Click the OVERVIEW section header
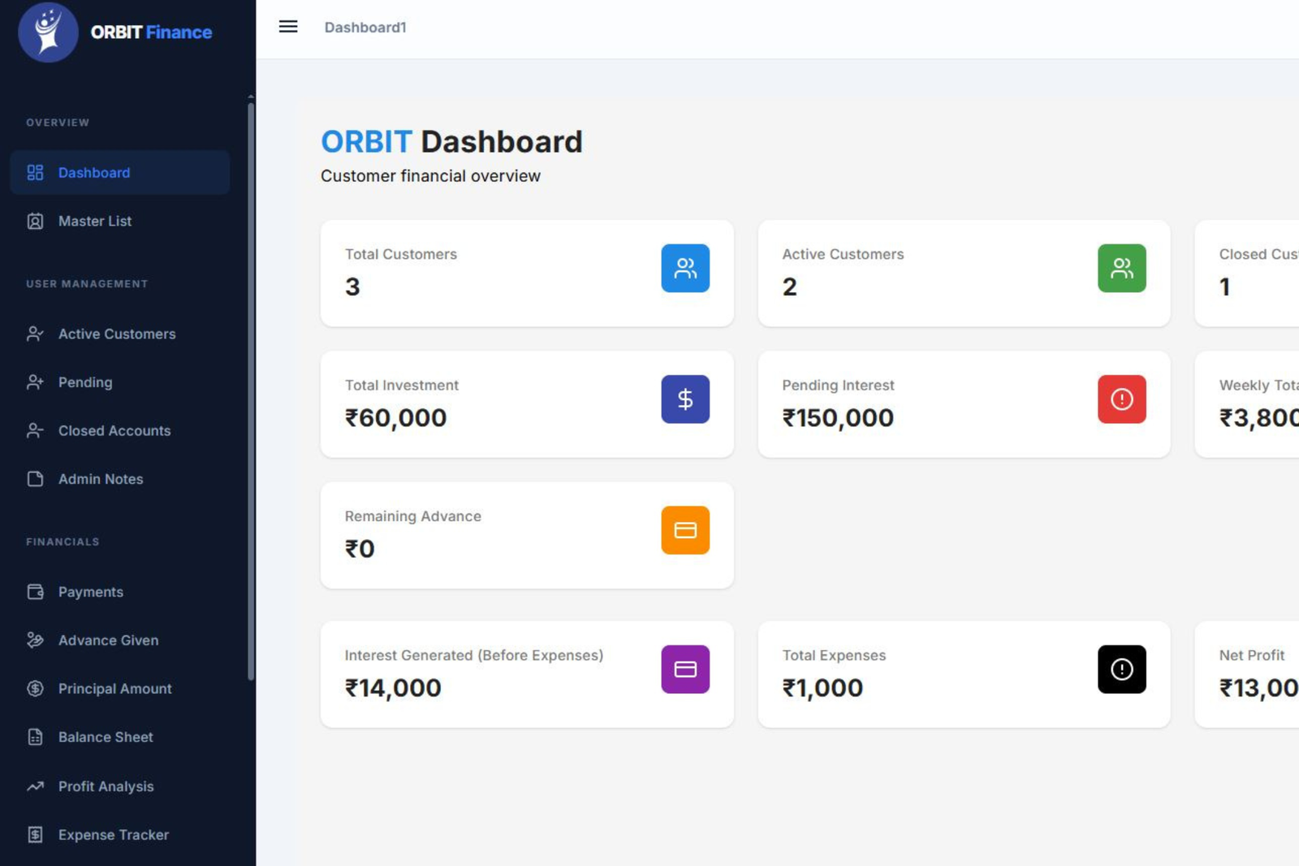Viewport: 1299px width, 866px height. coord(58,123)
